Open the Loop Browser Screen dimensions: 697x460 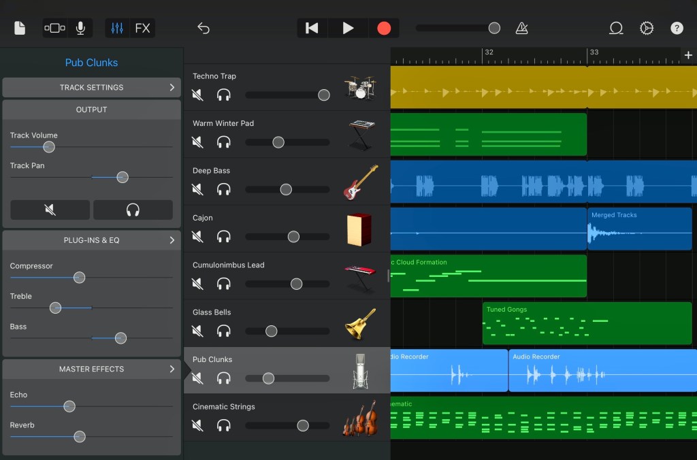616,28
